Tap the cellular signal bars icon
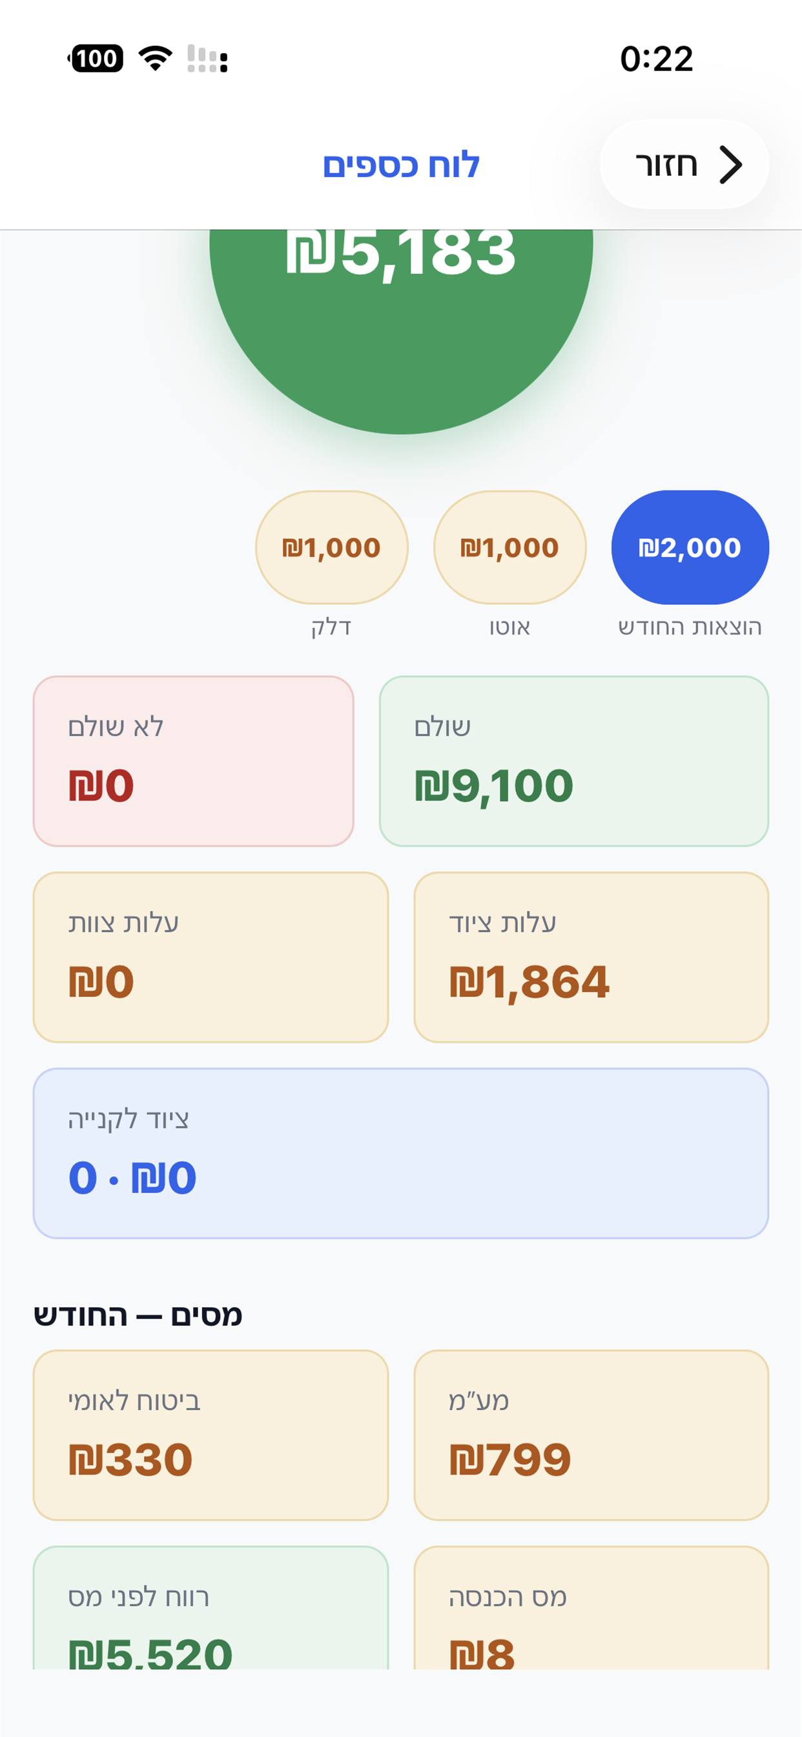 [x=207, y=59]
